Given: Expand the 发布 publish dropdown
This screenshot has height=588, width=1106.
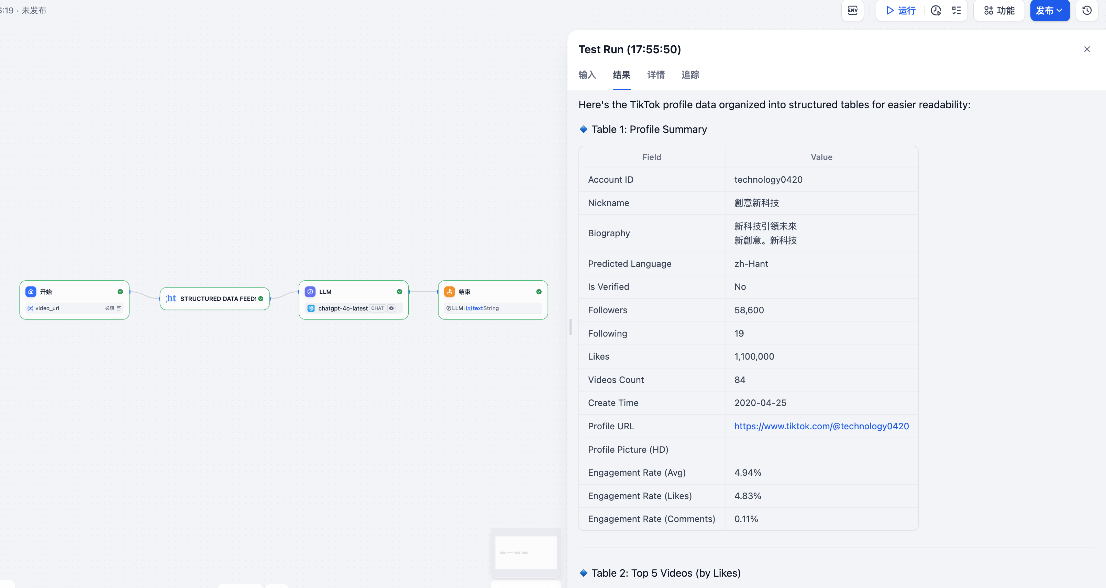Looking at the screenshot, I should [1050, 10].
